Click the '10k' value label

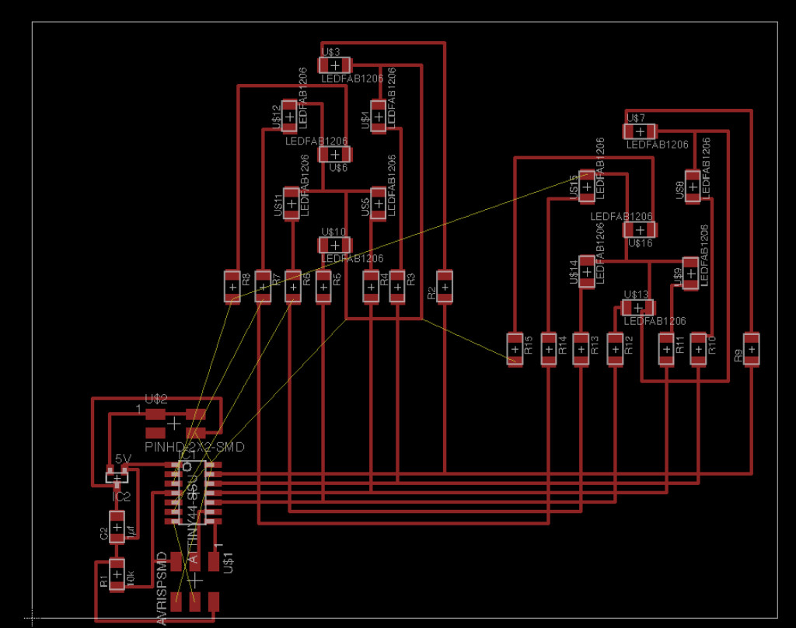point(130,578)
